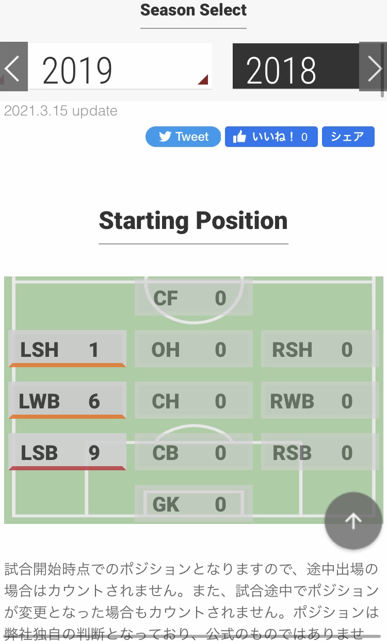Click the thumbs-up いいね! button
The height and width of the screenshot is (641, 387).
[271, 137]
